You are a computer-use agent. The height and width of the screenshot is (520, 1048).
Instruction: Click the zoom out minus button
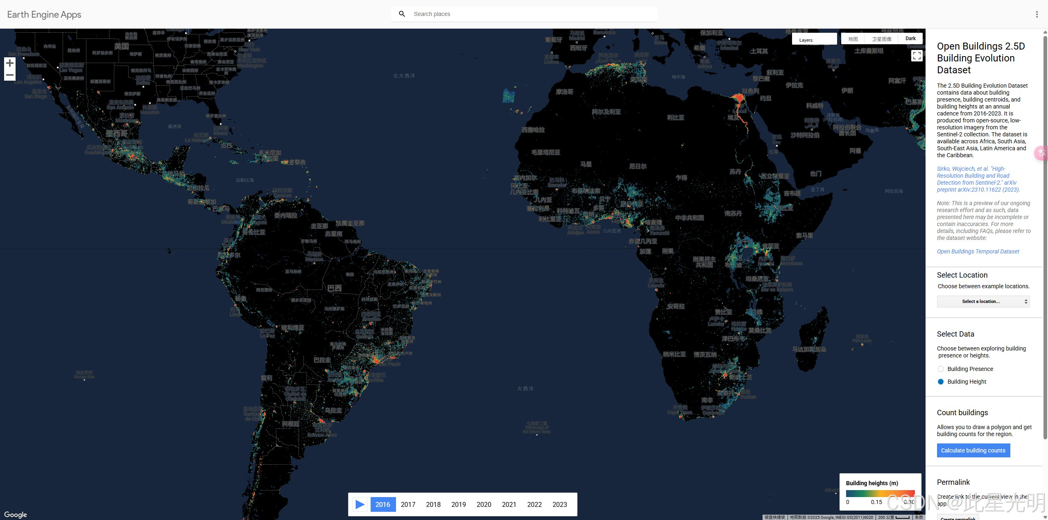pyautogui.click(x=10, y=75)
